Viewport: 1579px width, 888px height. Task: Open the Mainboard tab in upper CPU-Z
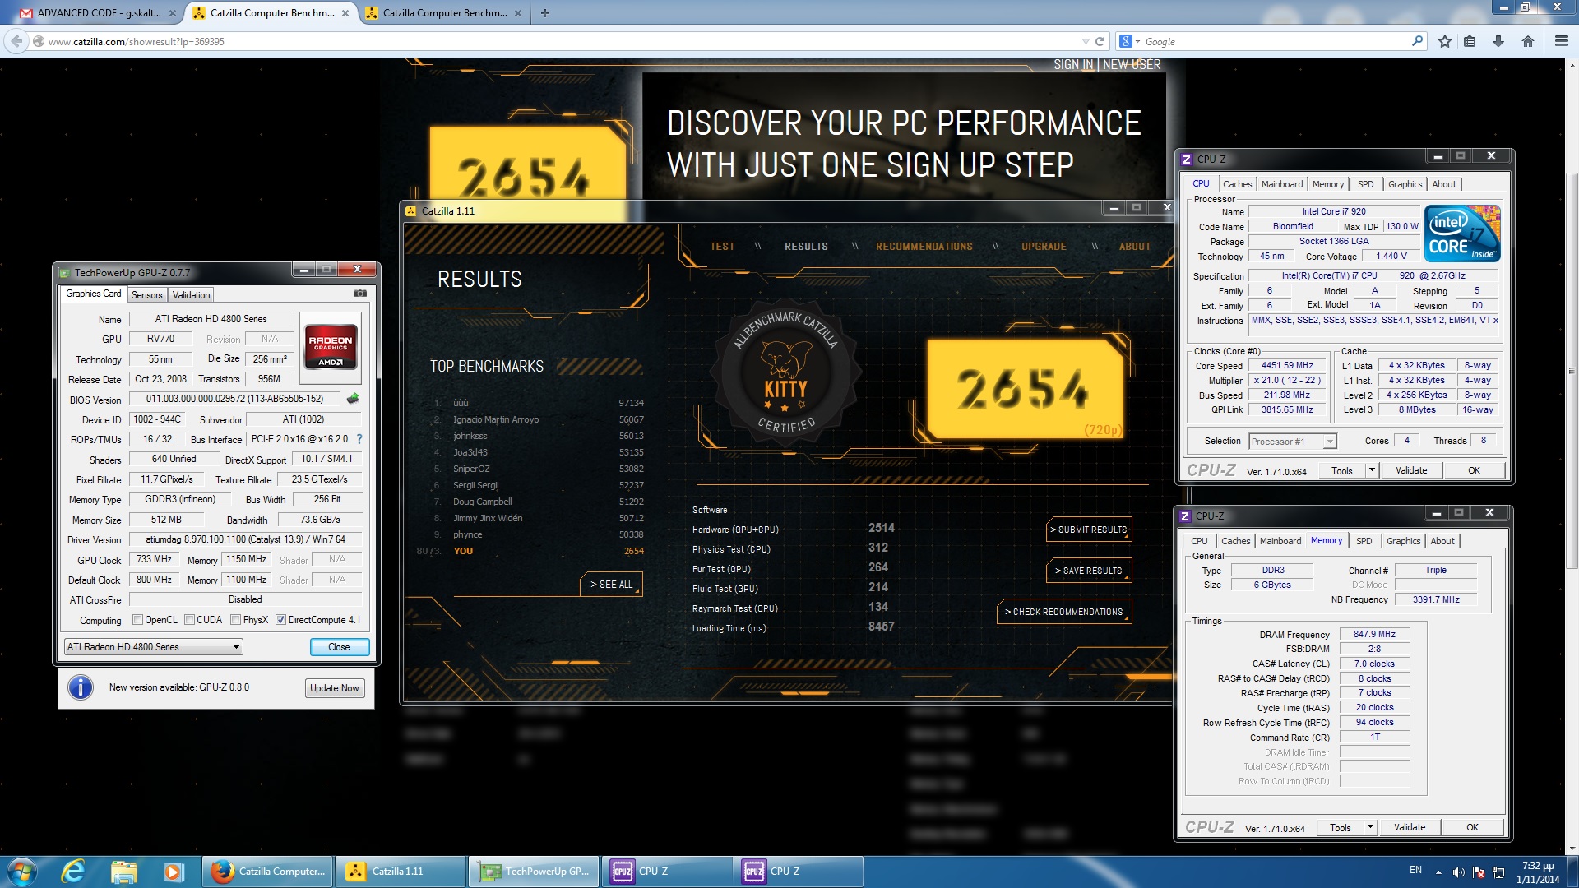(x=1282, y=184)
